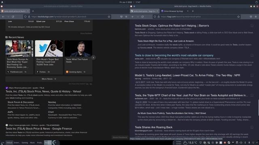The width and height of the screenshot is (259, 145).
Task: Open TheStreet Tesla Stock Slumps news card
Action: [19, 57]
